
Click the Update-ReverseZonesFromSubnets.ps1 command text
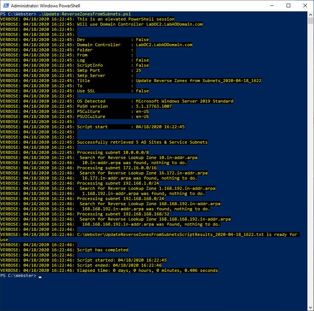85,14
